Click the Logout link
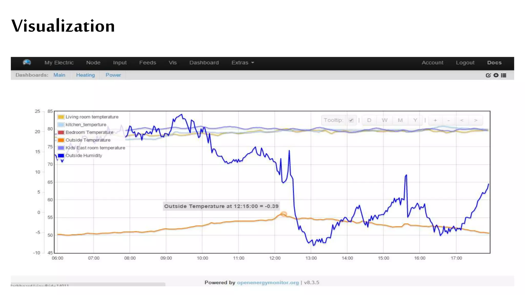The image size is (525, 295). [x=465, y=63]
